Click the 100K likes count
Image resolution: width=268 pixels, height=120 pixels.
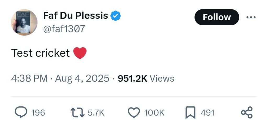(154, 113)
